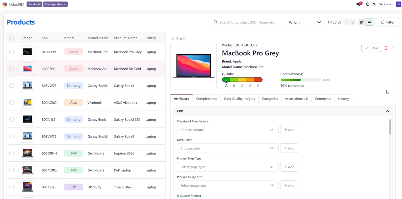This screenshot has height=199, width=402.
Task: Click the Quality rating color bar
Action: tap(242, 80)
